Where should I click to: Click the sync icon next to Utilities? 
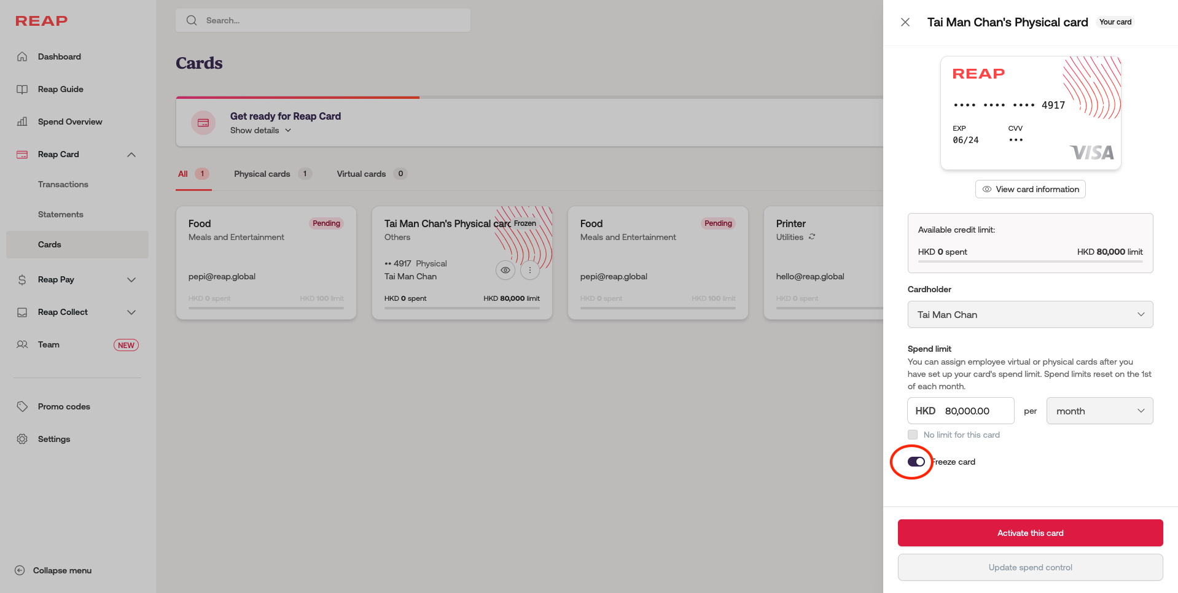(x=812, y=237)
